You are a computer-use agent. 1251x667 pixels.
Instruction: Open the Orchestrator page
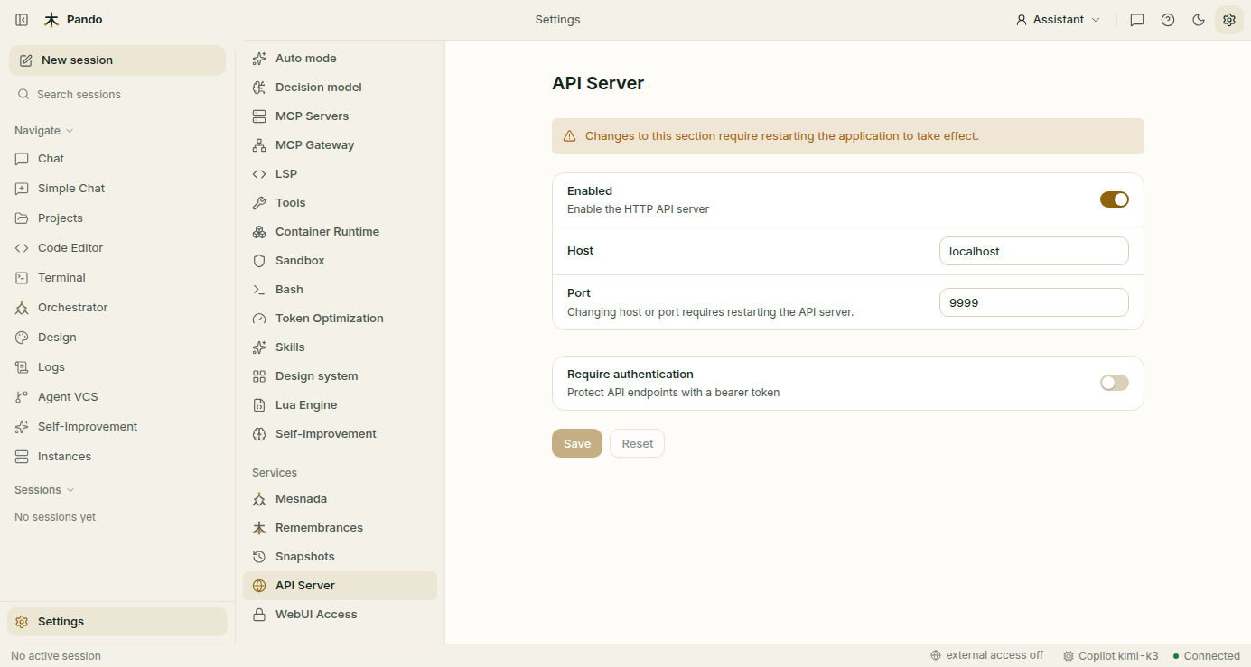point(117,308)
